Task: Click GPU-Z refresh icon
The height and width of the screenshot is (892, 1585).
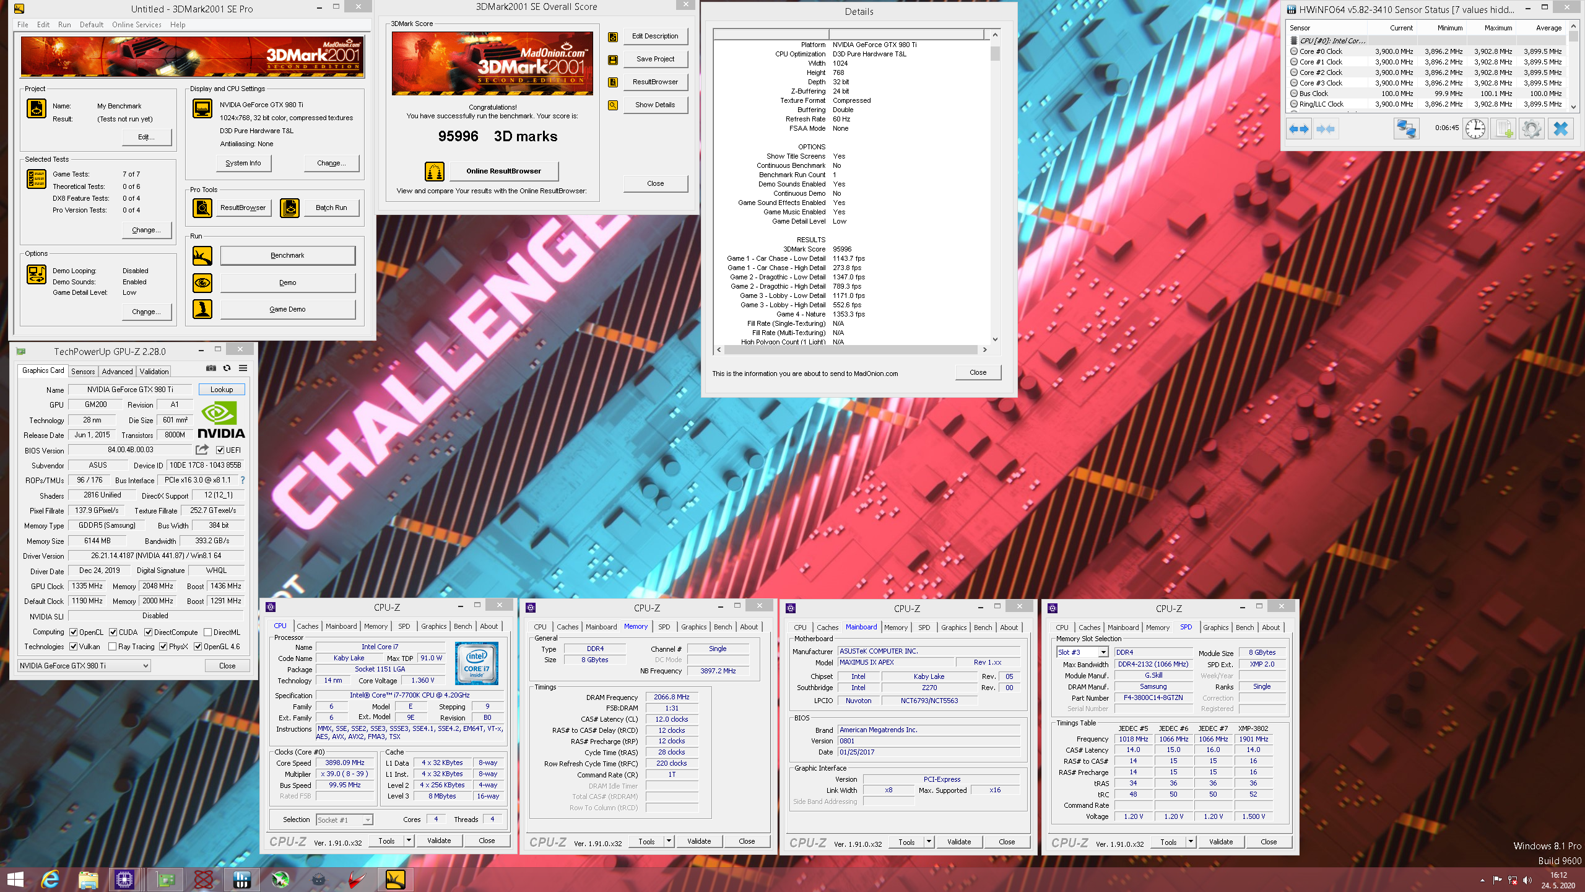Action: coord(227,368)
